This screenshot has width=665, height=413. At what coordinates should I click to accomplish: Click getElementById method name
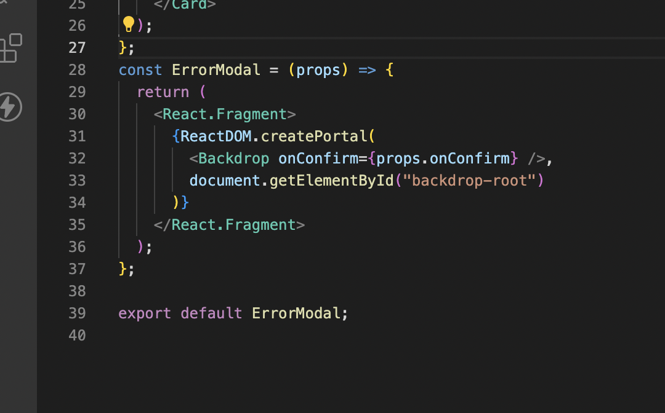coord(332,181)
